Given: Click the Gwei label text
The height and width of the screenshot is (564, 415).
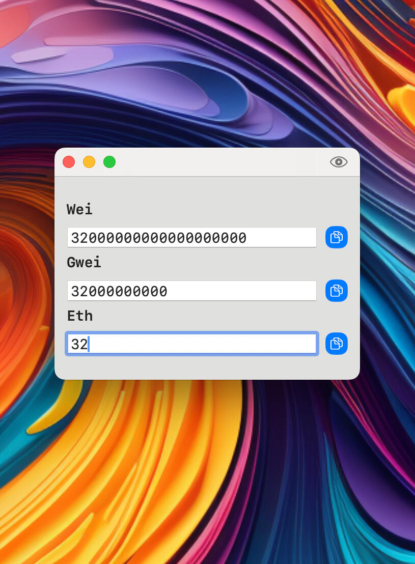Looking at the screenshot, I should click(84, 263).
